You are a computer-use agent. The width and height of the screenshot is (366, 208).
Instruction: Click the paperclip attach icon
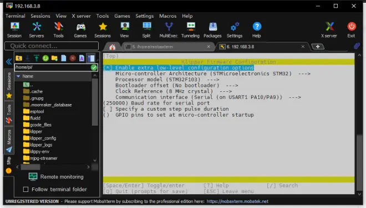click(357, 46)
